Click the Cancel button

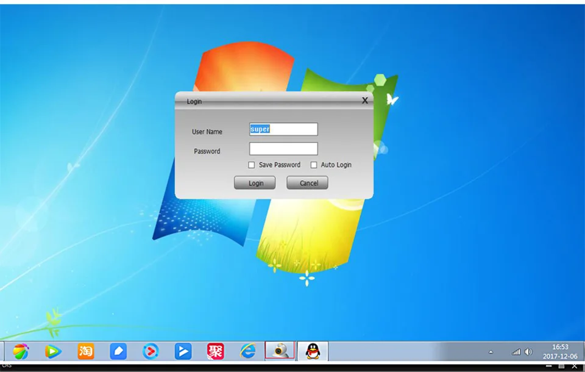click(x=307, y=183)
